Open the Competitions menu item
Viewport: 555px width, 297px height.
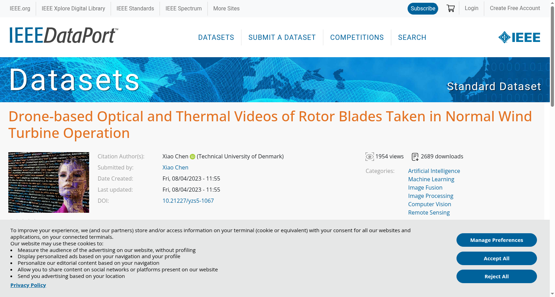(x=357, y=37)
